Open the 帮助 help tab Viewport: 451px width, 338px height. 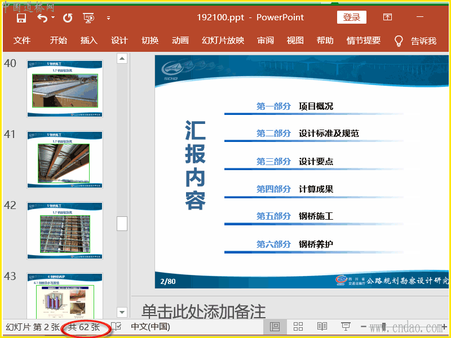tap(325, 41)
